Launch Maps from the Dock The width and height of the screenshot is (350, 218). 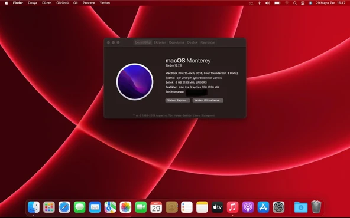tap(111, 207)
